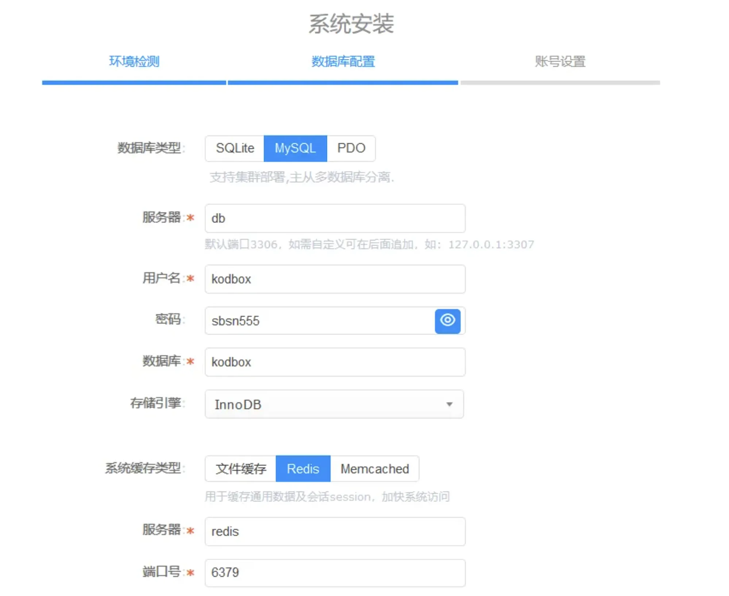Choose Redis cache type
Image resolution: width=729 pixels, height=596 pixels.
[302, 469]
